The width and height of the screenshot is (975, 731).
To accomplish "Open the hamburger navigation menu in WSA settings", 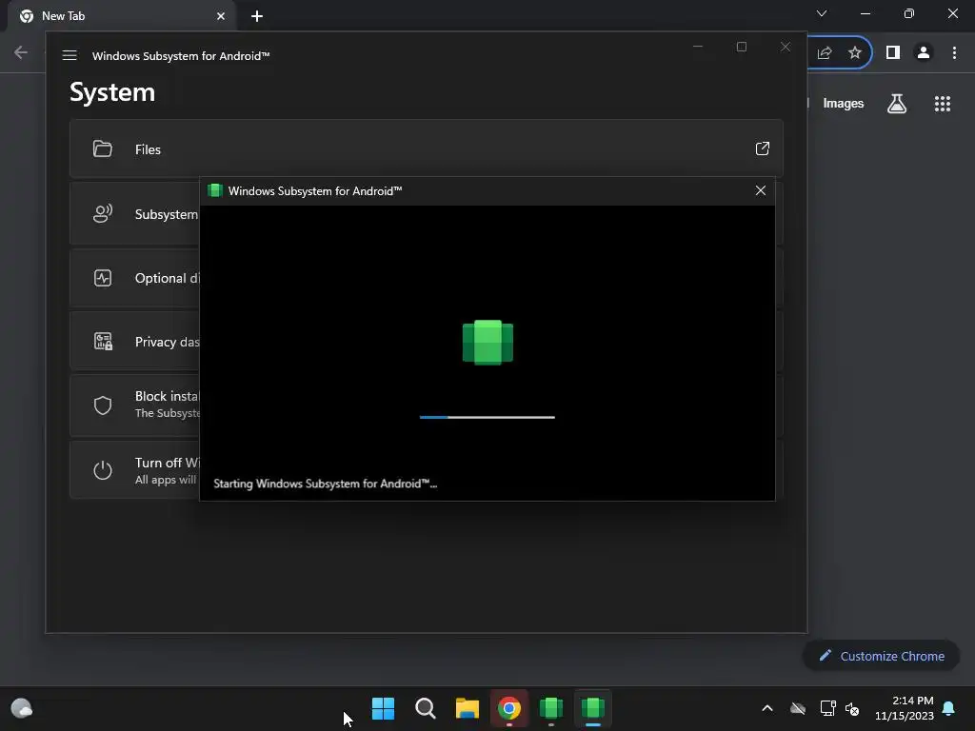I will coord(70,56).
